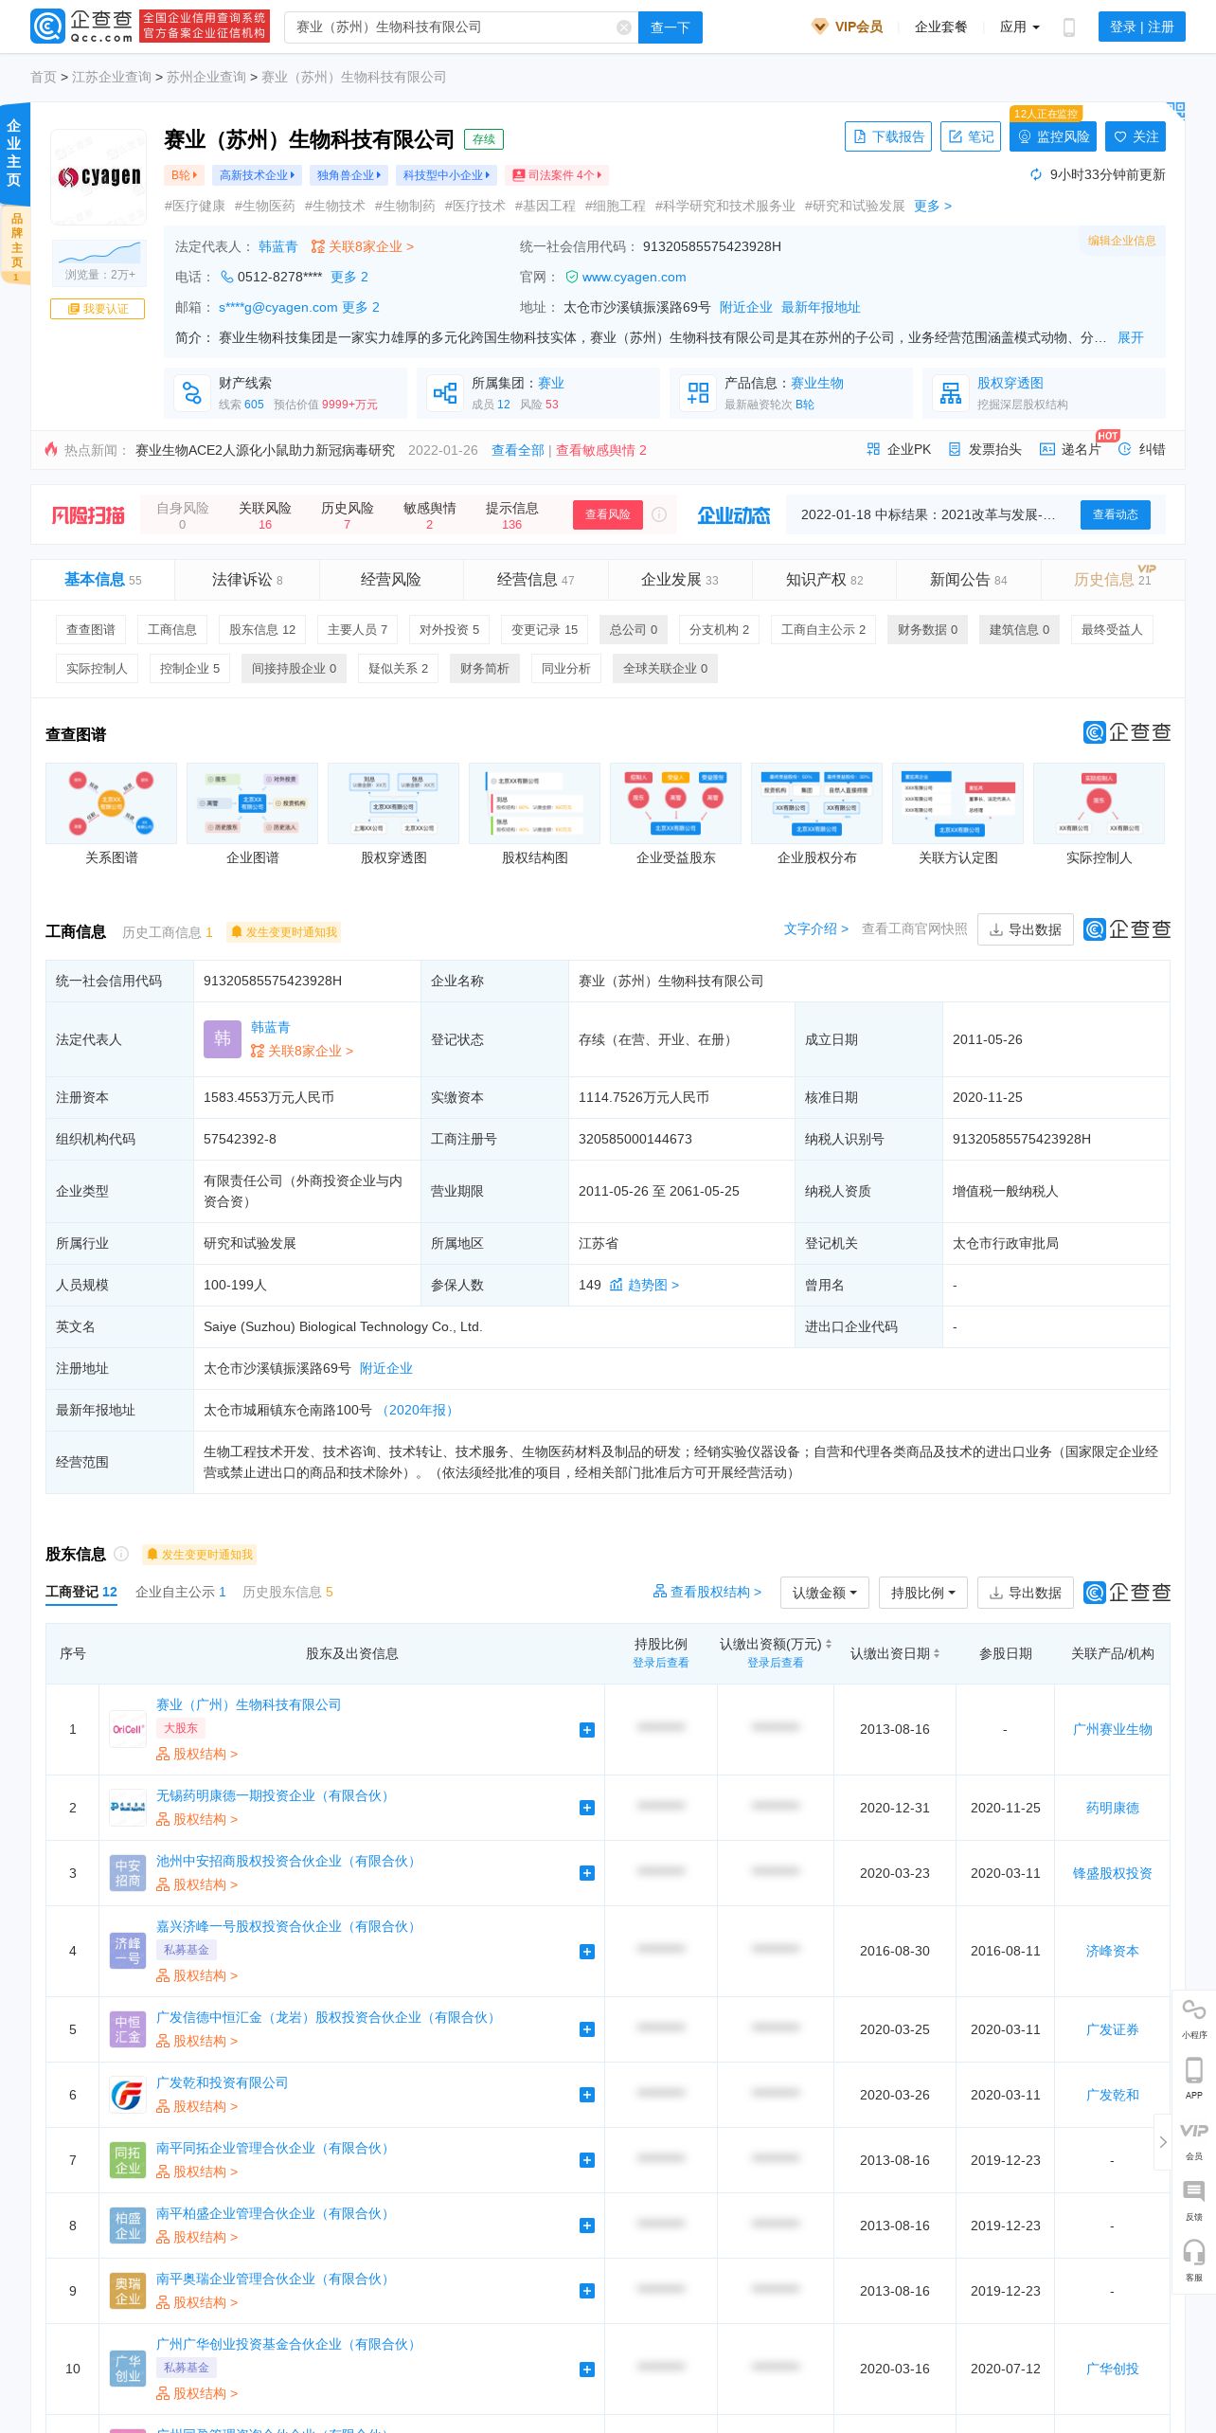Click the info icon beside 查看风险
Screen dimensions: 1216x2433
point(659,514)
